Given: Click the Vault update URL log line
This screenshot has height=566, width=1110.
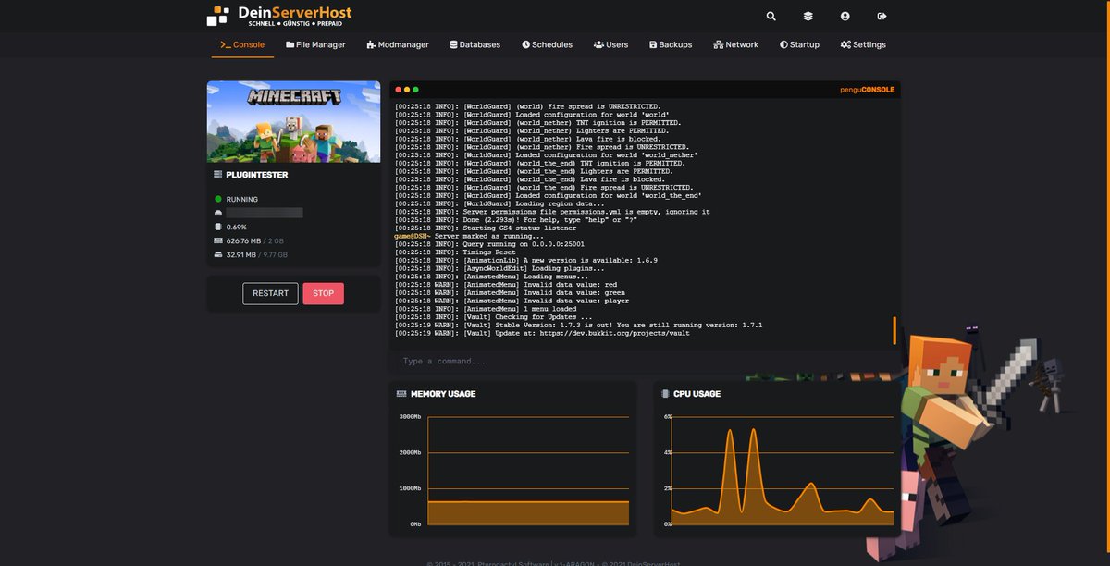Looking at the screenshot, I should coord(542,333).
